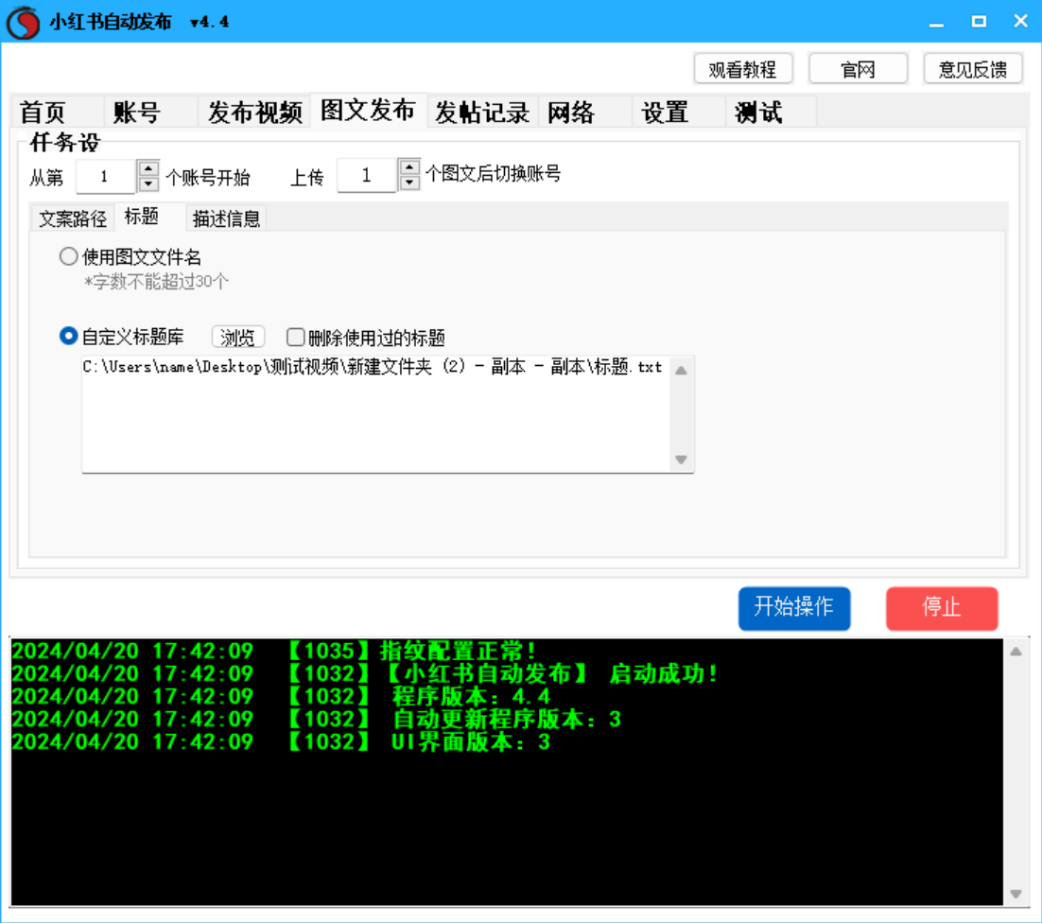Focus the starting account number field
The height and width of the screenshot is (923, 1042).
pos(106,177)
